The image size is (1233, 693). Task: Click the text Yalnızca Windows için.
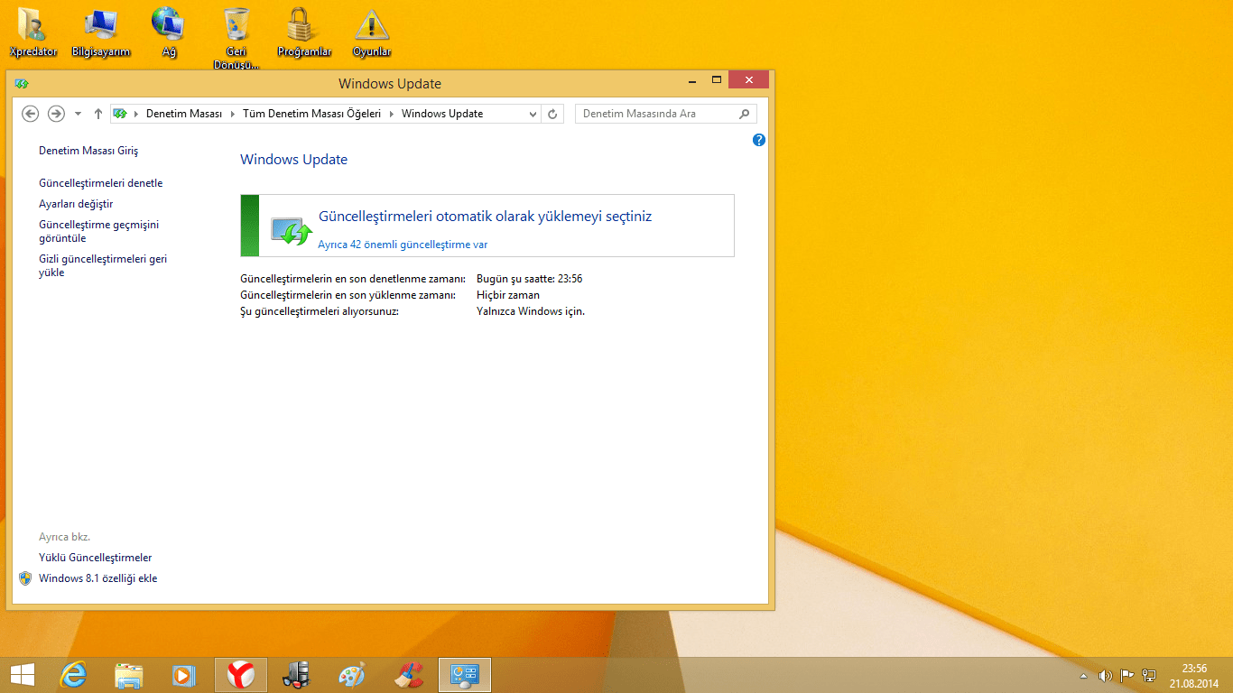pos(531,311)
